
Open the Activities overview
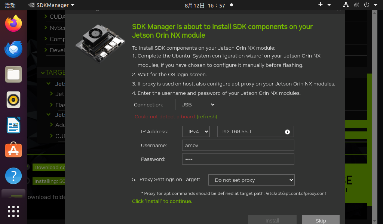coord(10,5)
